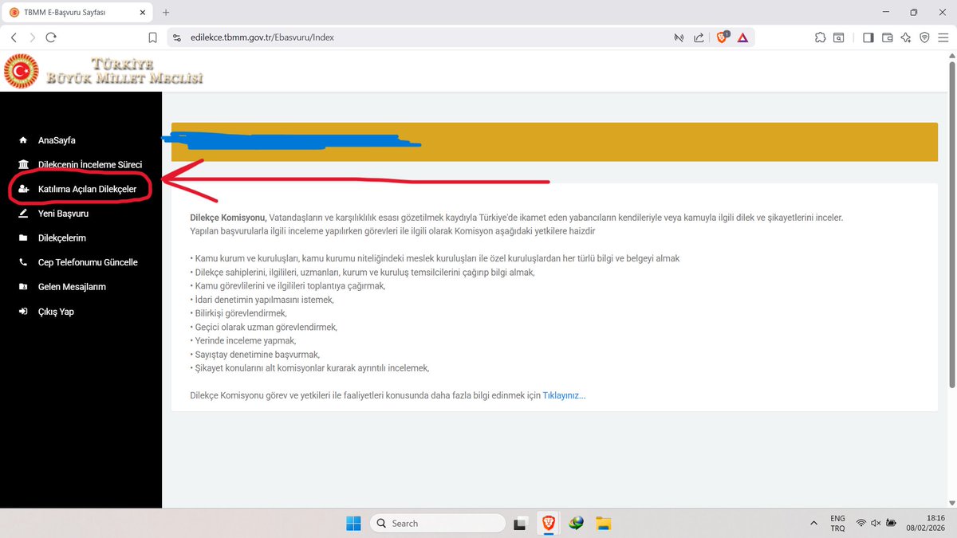Open Brave Rewards triangle icon
957x538 pixels.
point(742,37)
